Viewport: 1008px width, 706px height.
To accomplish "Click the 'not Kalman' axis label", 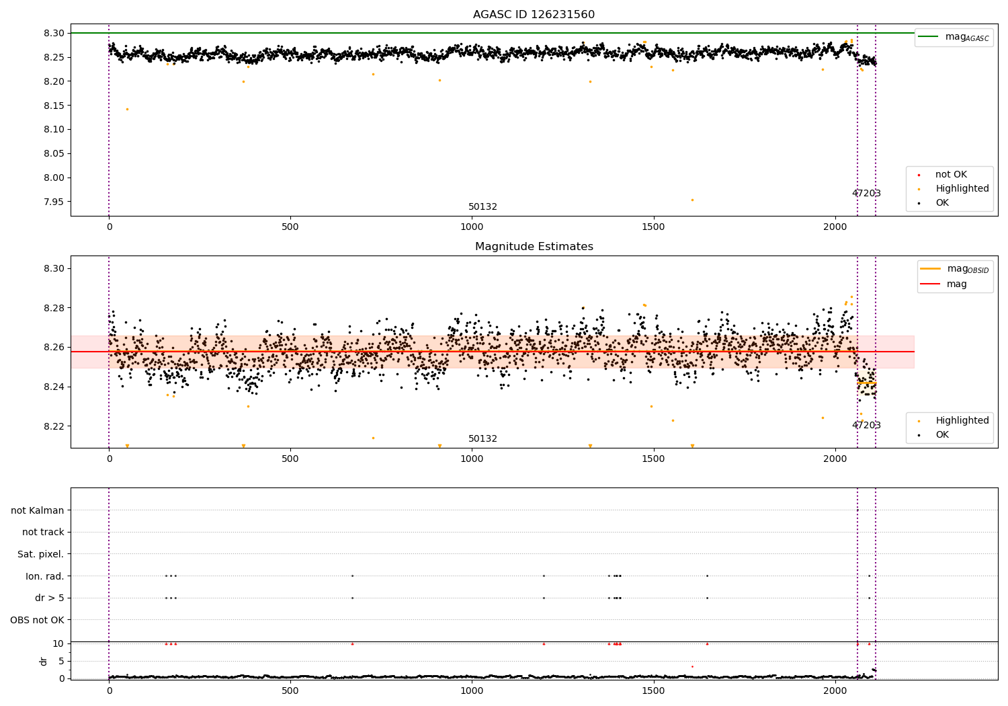I will tap(38, 510).
